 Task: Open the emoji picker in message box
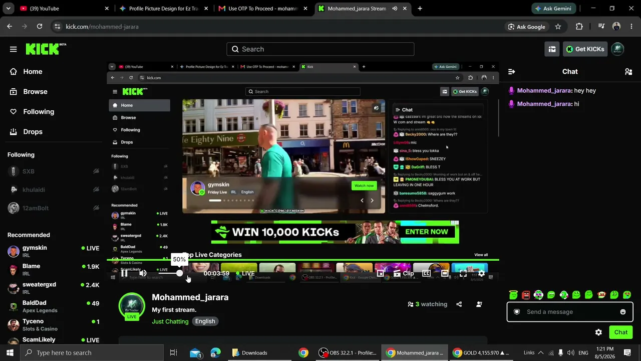click(x=623, y=312)
